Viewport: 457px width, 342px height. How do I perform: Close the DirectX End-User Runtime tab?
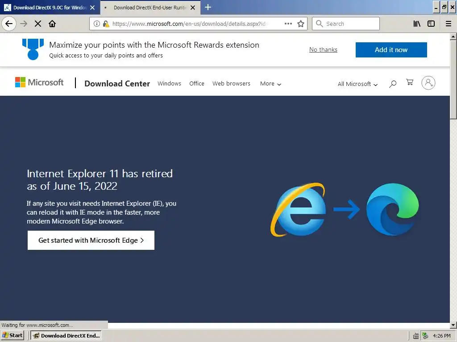point(193,8)
